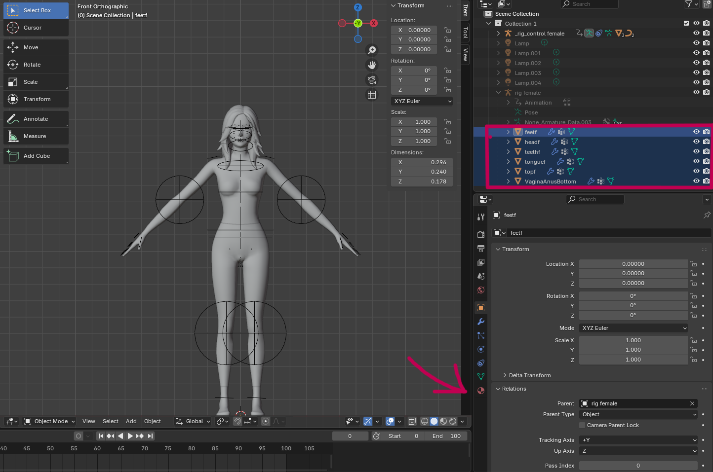Pin the feetf properties panel
Image resolution: width=713 pixels, height=472 pixels.
(707, 215)
